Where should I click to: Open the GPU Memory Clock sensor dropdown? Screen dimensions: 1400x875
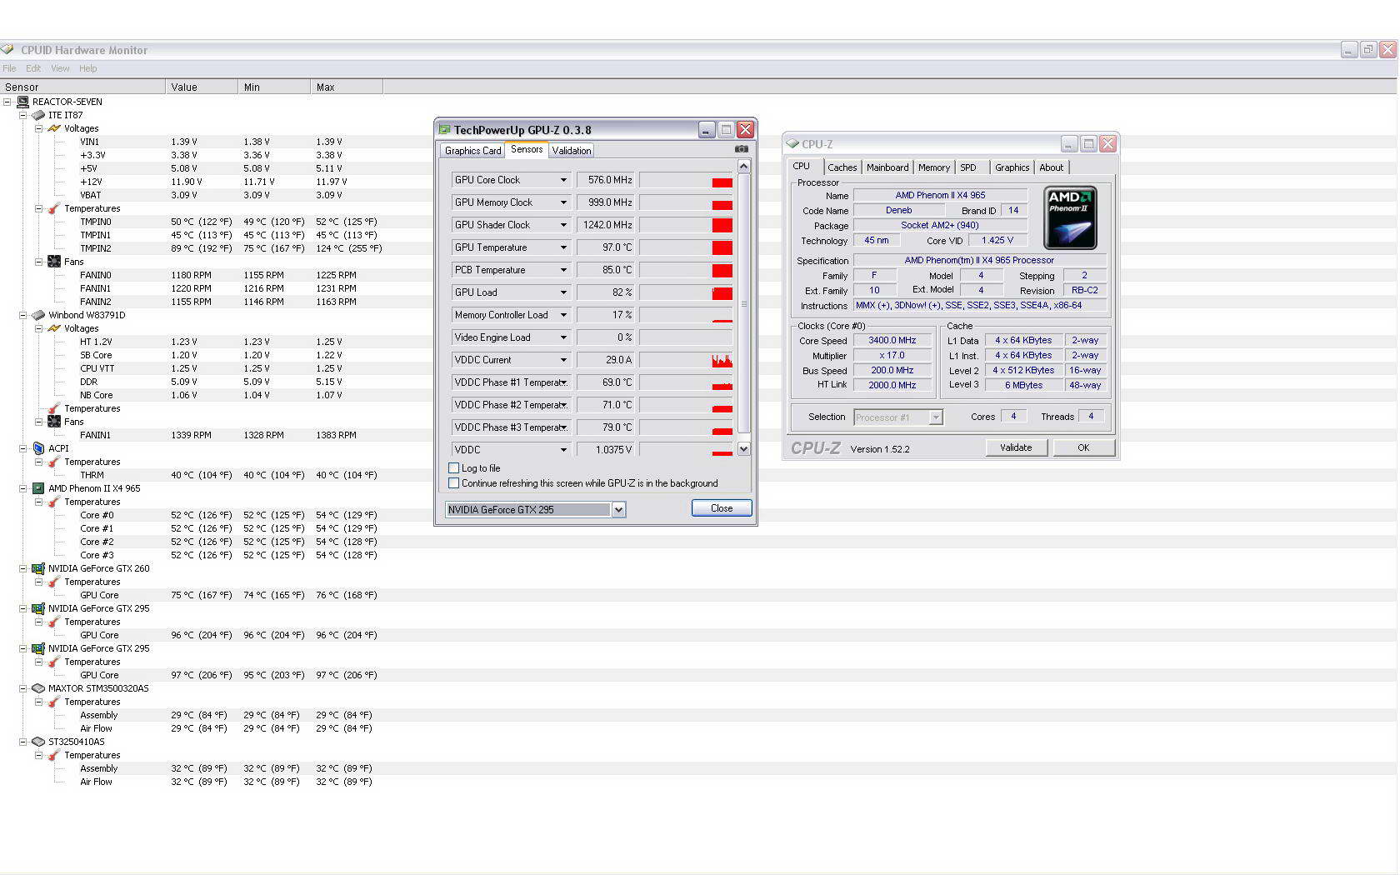pyautogui.click(x=563, y=202)
